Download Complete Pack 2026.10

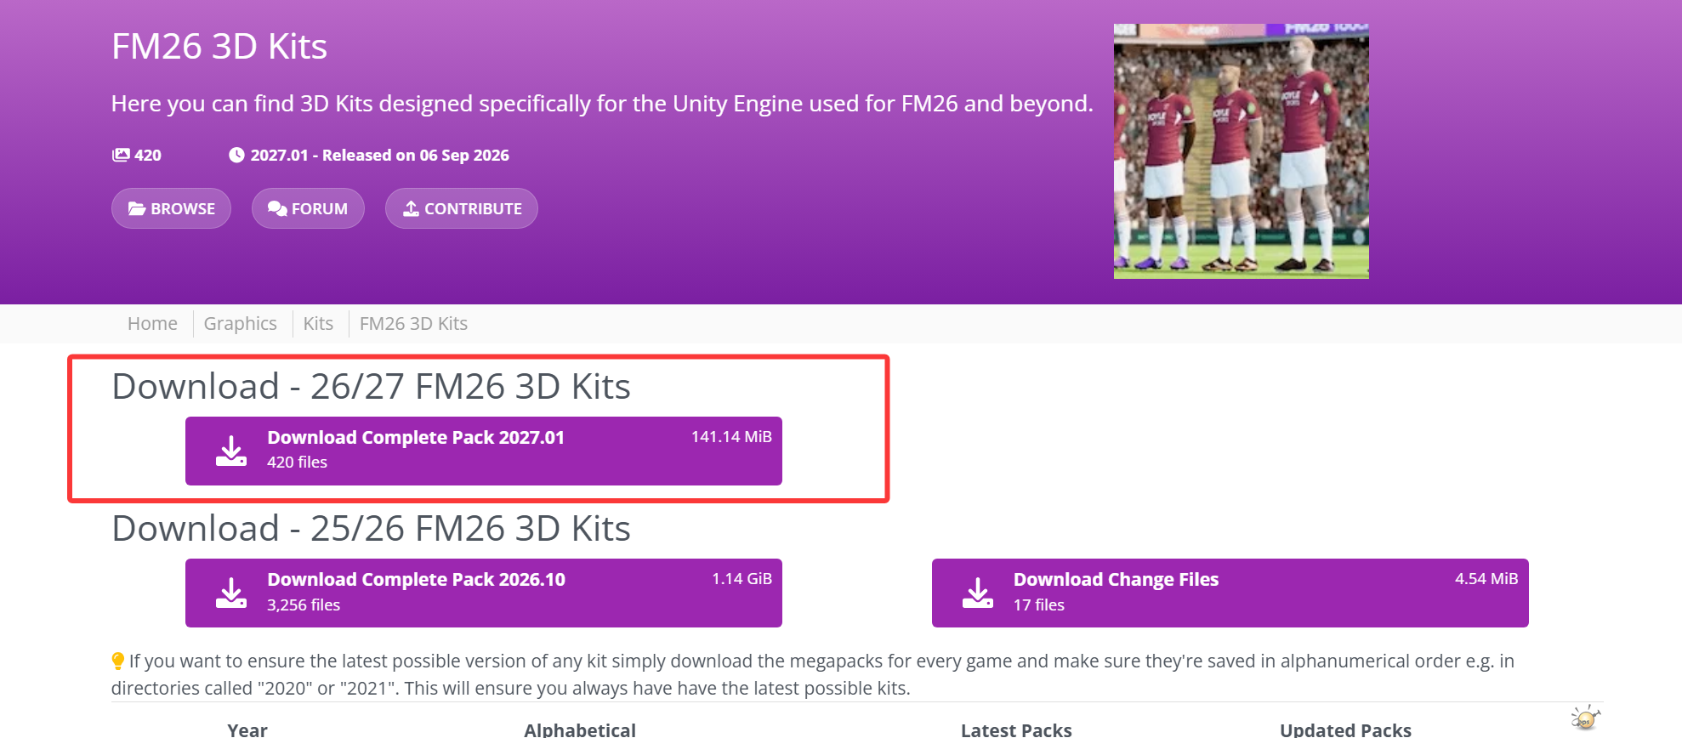[x=484, y=593]
